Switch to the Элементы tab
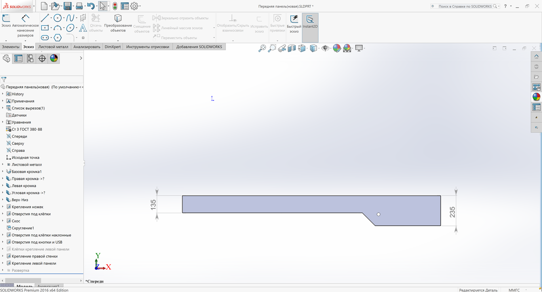 (11, 47)
